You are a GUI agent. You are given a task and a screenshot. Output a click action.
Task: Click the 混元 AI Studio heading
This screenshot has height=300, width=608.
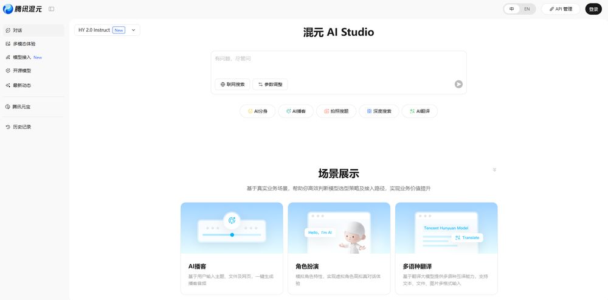click(339, 32)
